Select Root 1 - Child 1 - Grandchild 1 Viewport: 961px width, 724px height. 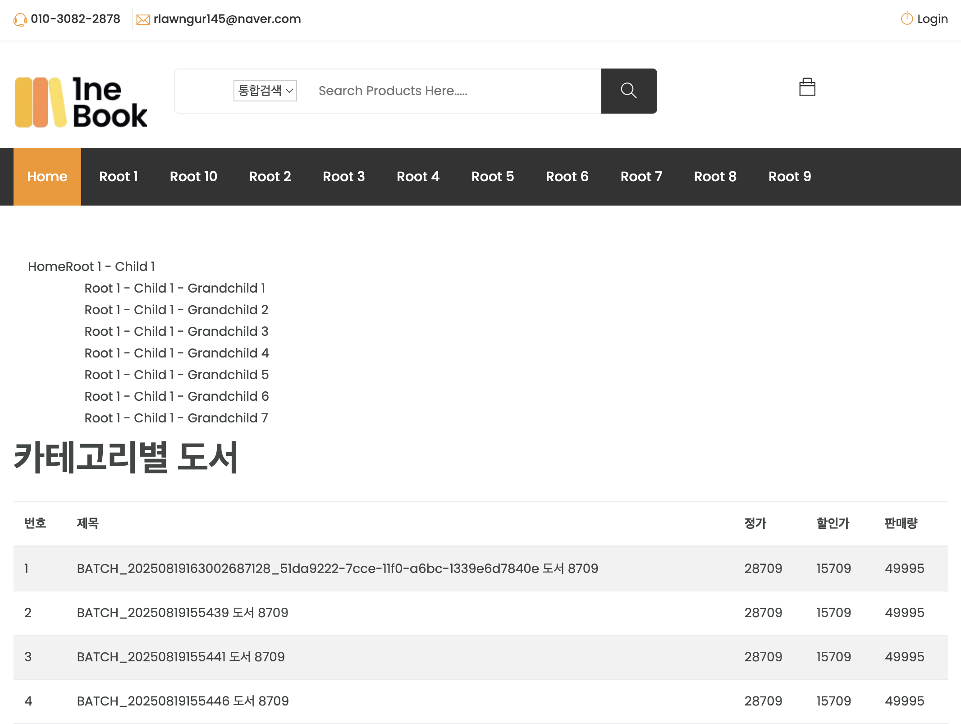pyautogui.click(x=175, y=288)
